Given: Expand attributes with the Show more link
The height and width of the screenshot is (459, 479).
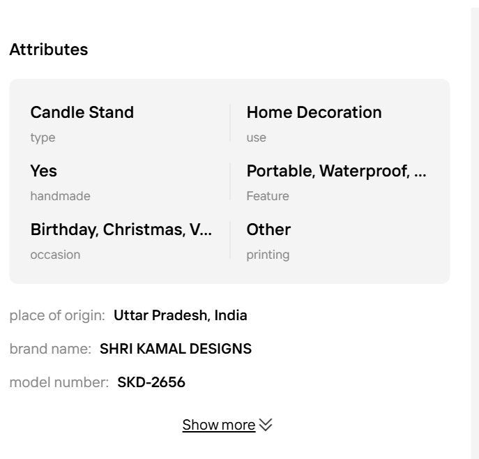Looking at the screenshot, I should click(219, 425).
